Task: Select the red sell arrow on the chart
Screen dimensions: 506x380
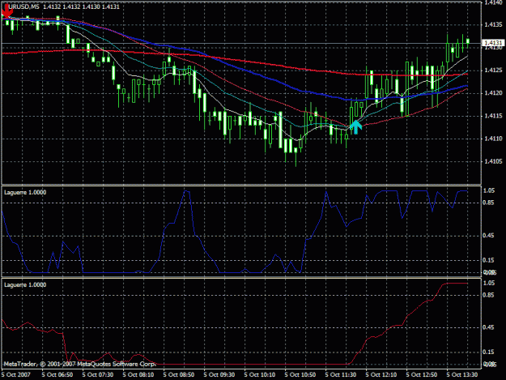Action: pyautogui.click(x=6, y=11)
